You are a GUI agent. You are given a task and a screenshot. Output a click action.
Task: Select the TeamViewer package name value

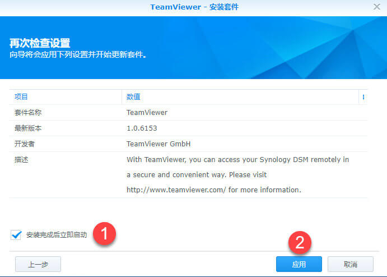[147, 113]
